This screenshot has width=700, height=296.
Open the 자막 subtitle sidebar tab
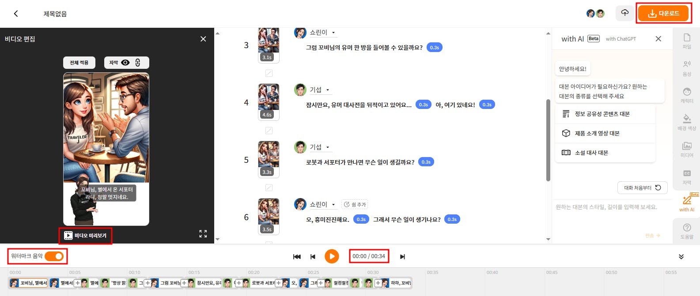687,177
